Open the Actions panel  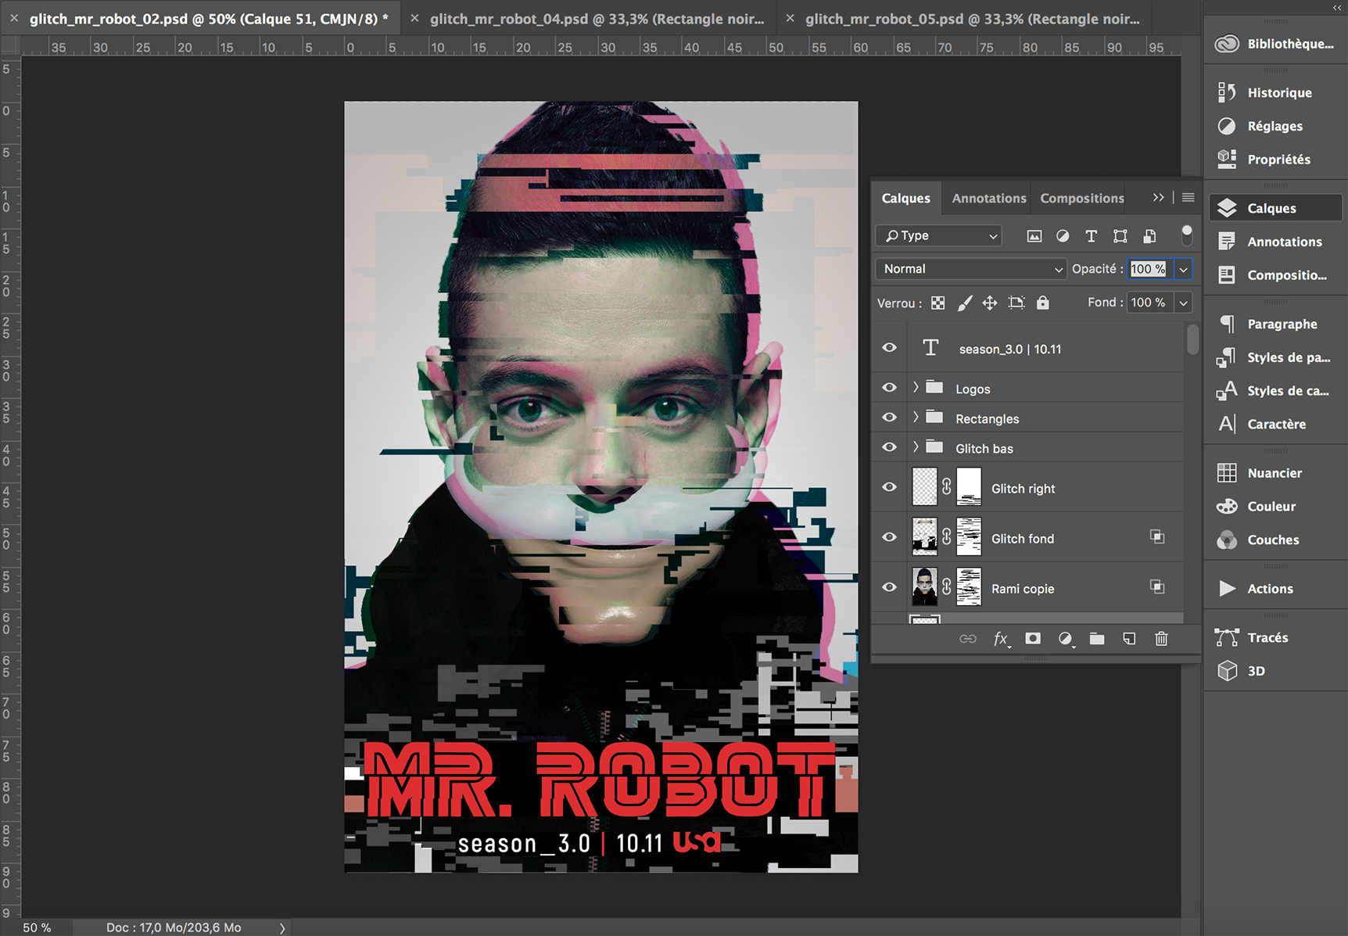[x=1269, y=589]
